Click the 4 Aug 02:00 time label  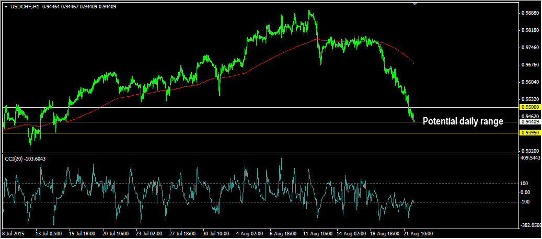(x=248, y=233)
